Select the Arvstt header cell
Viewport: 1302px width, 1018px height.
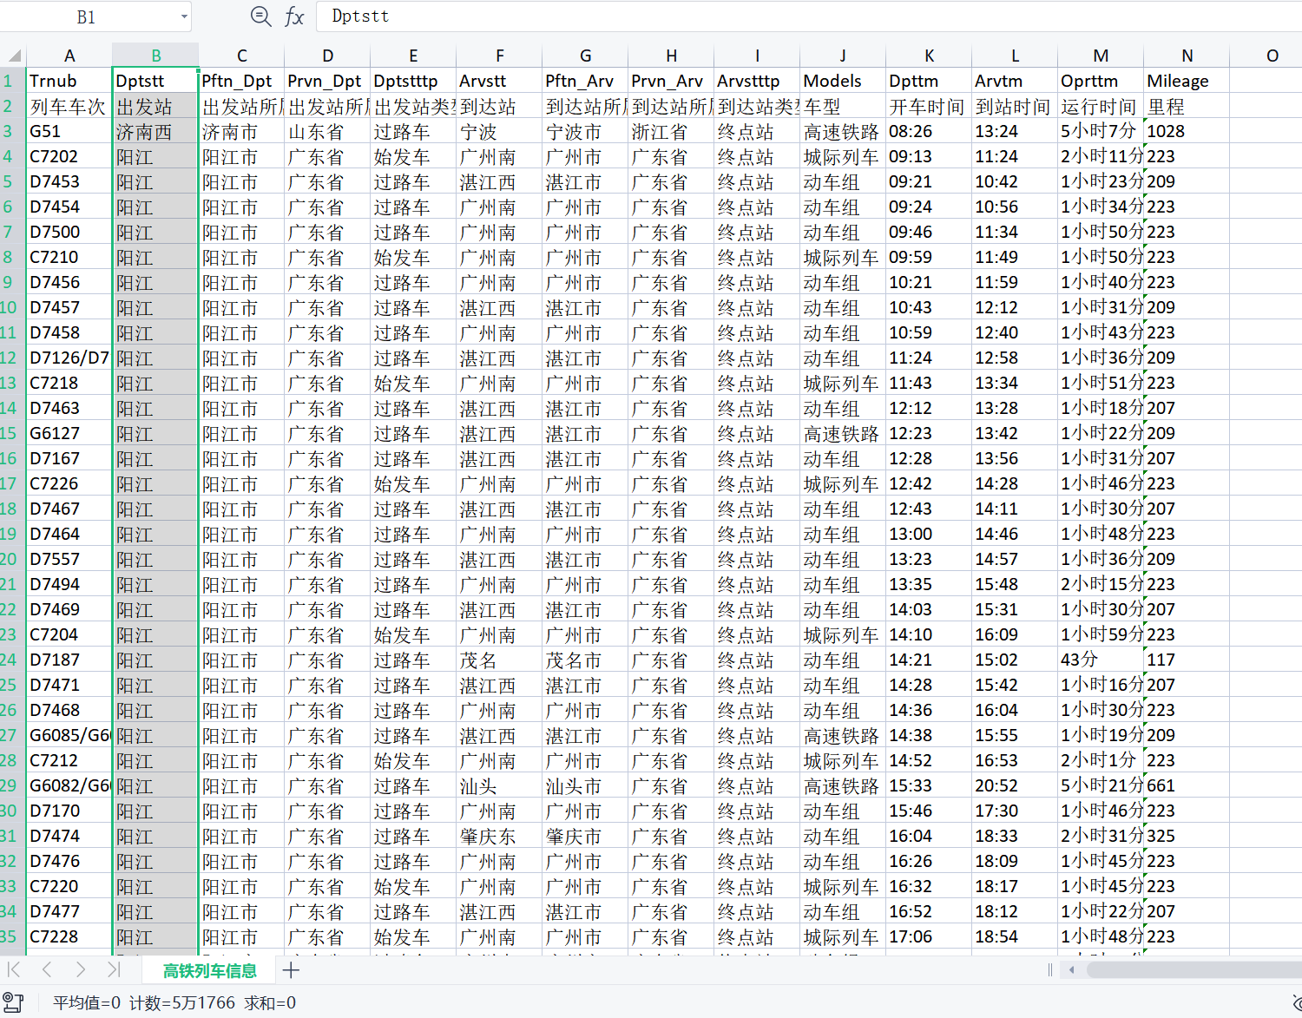click(x=499, y=81)
